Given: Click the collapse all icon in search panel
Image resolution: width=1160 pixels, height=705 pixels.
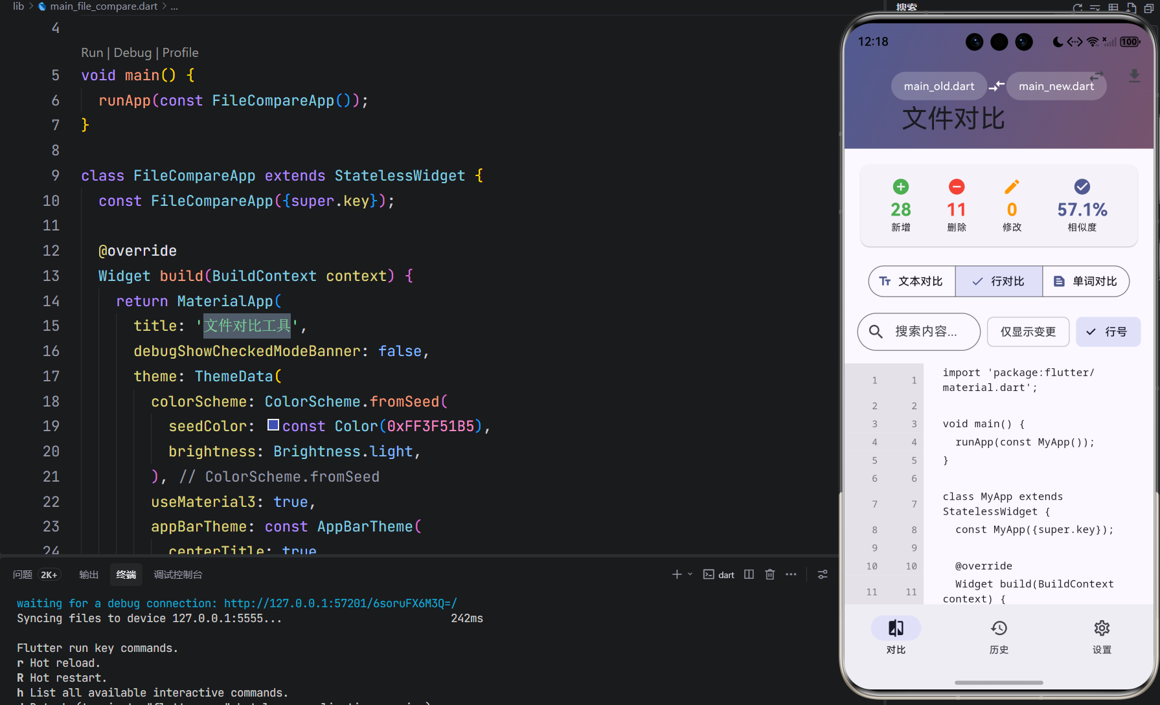Looking at the screenshot, I should (1149, 8).
